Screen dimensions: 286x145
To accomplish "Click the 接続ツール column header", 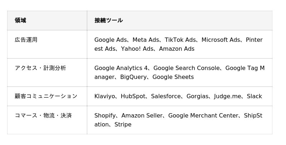I will (108, 20).
